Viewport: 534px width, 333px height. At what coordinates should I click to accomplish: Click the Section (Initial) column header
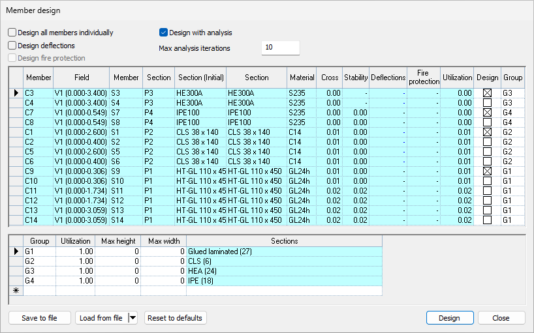[200, 78]
